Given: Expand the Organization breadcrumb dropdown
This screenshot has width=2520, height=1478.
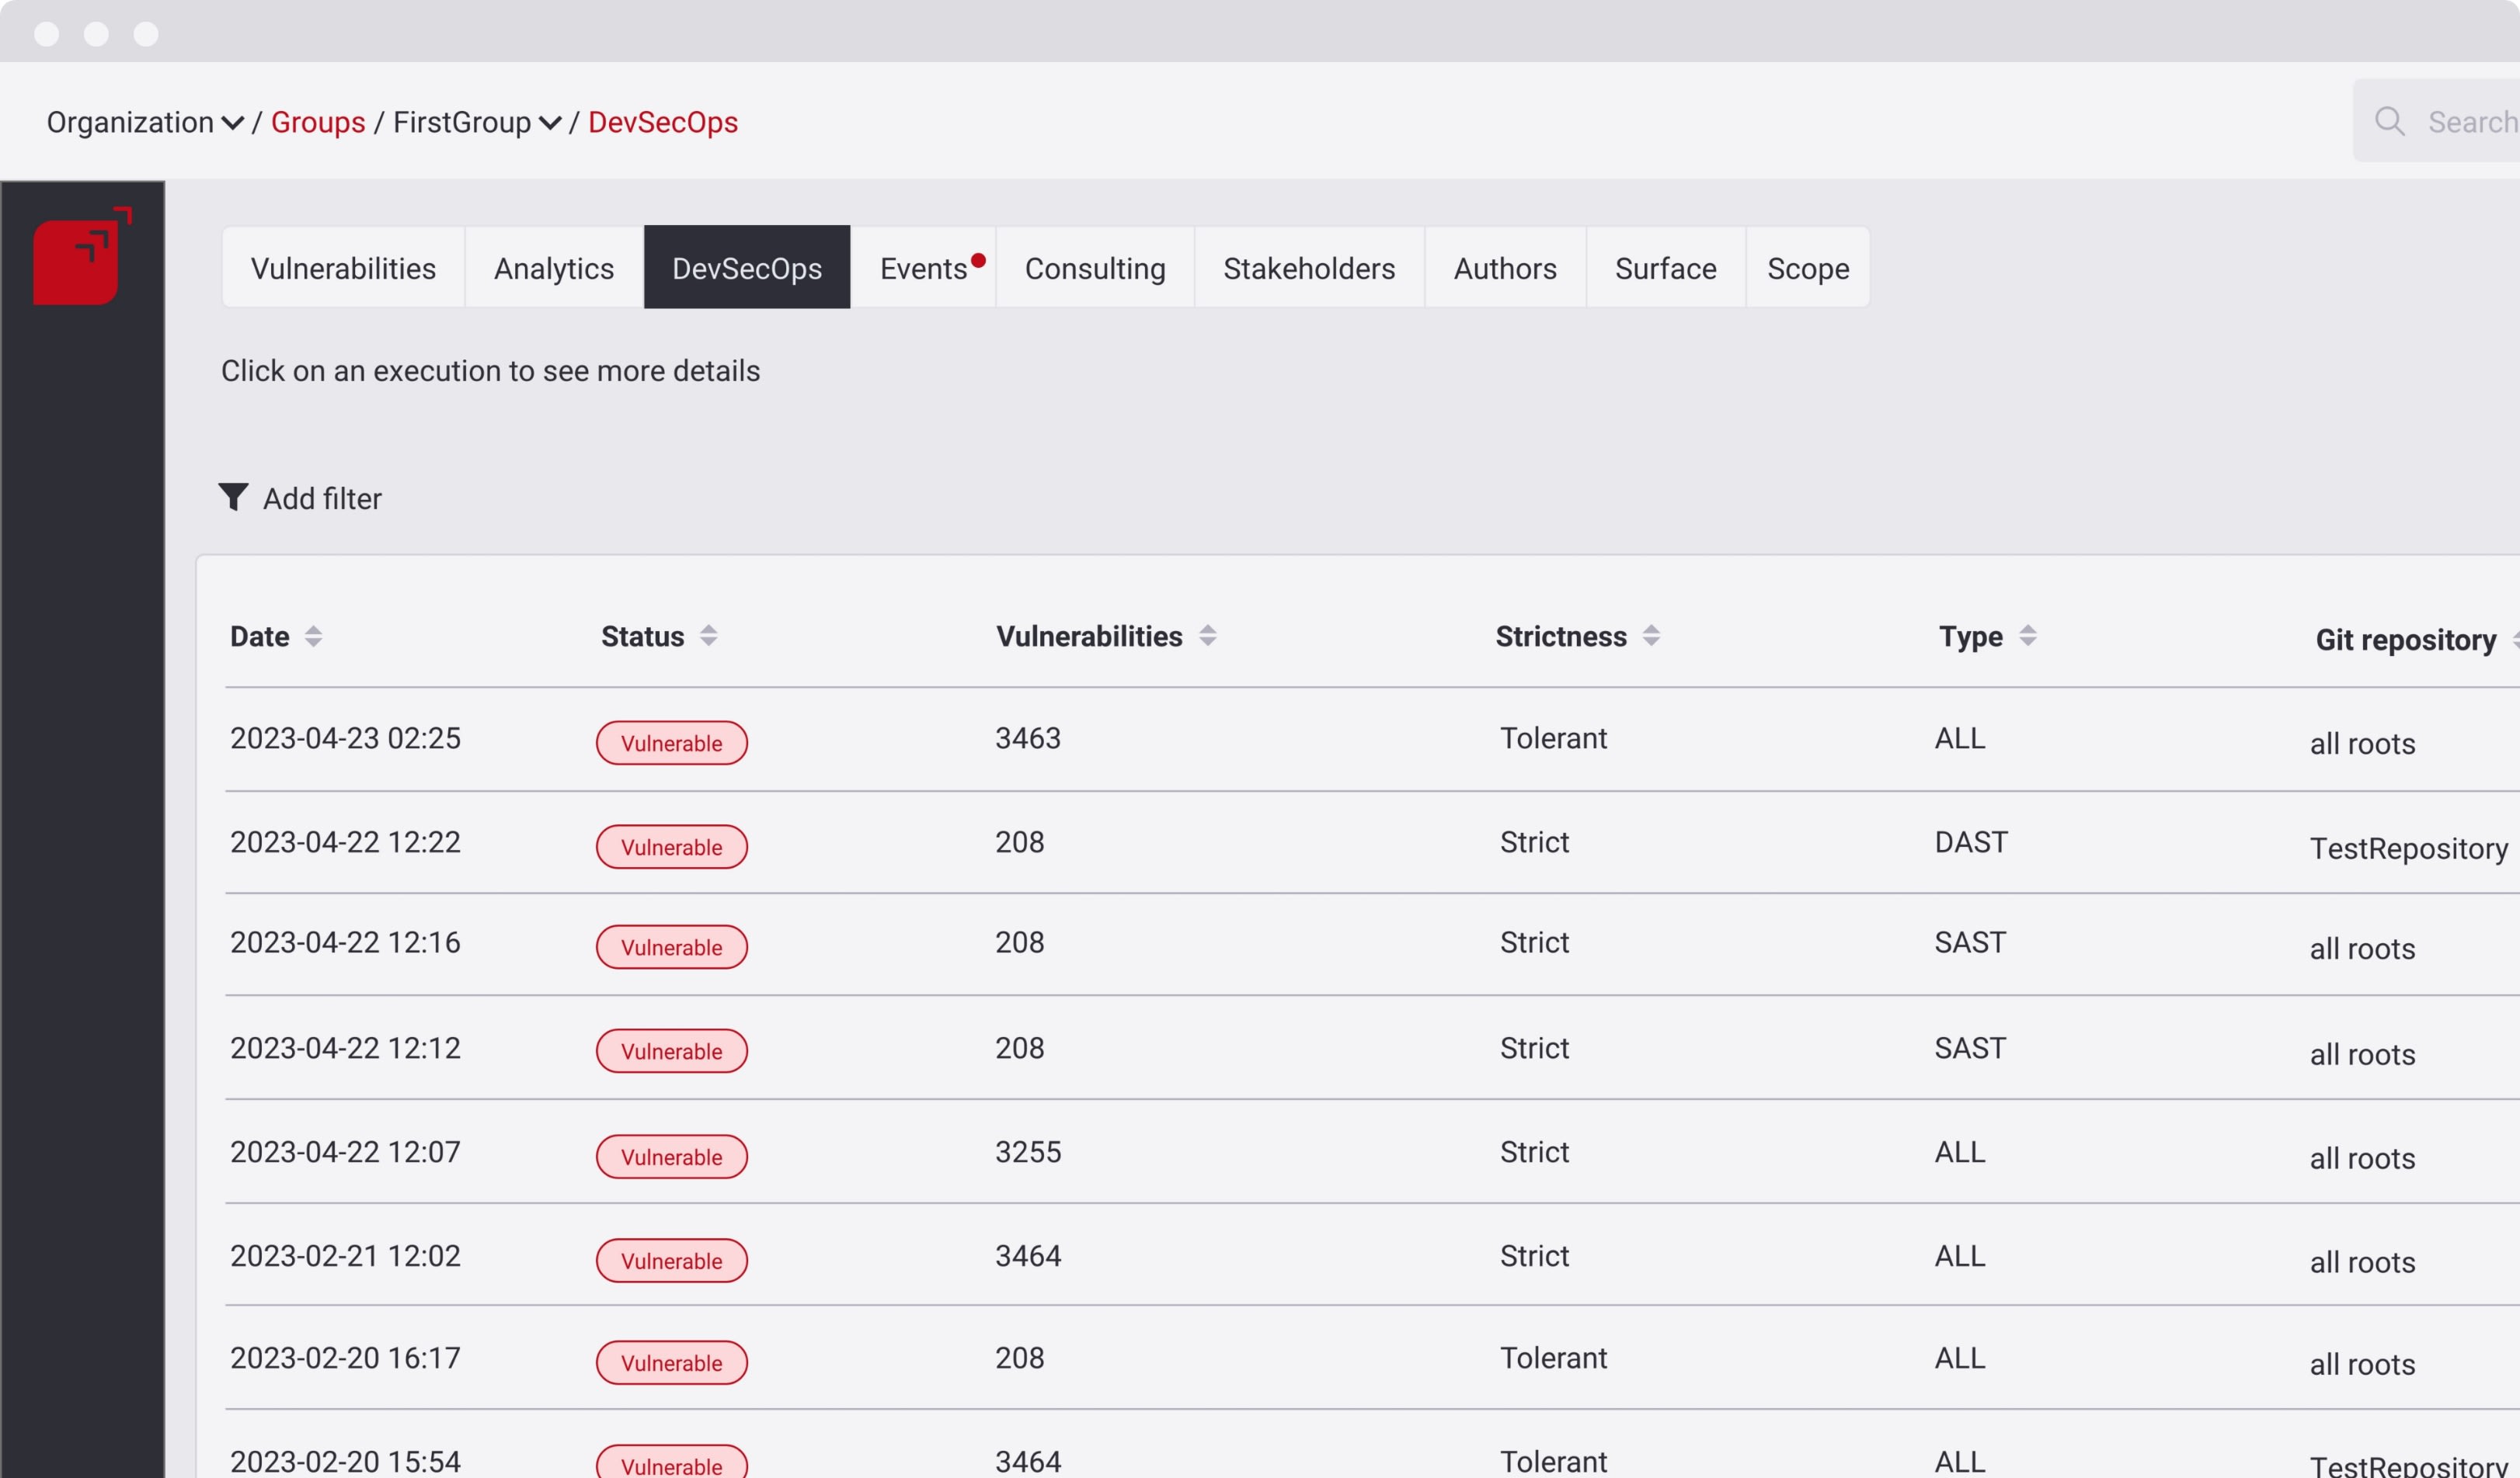Looking at the screenshot, I should pos(233,123).
